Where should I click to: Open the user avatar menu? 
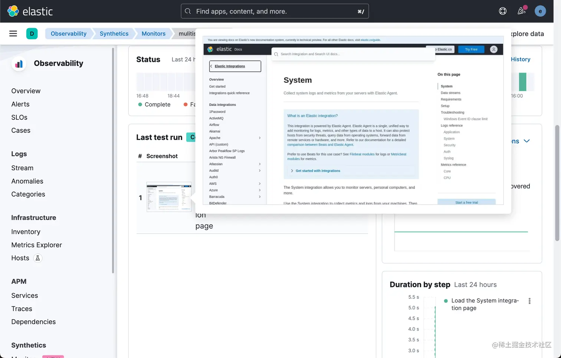click(540, 11)
